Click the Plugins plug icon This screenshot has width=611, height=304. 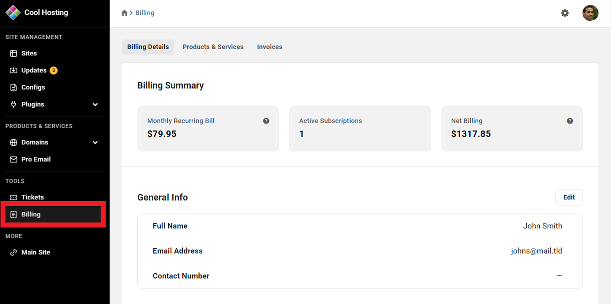coord(14,104)
